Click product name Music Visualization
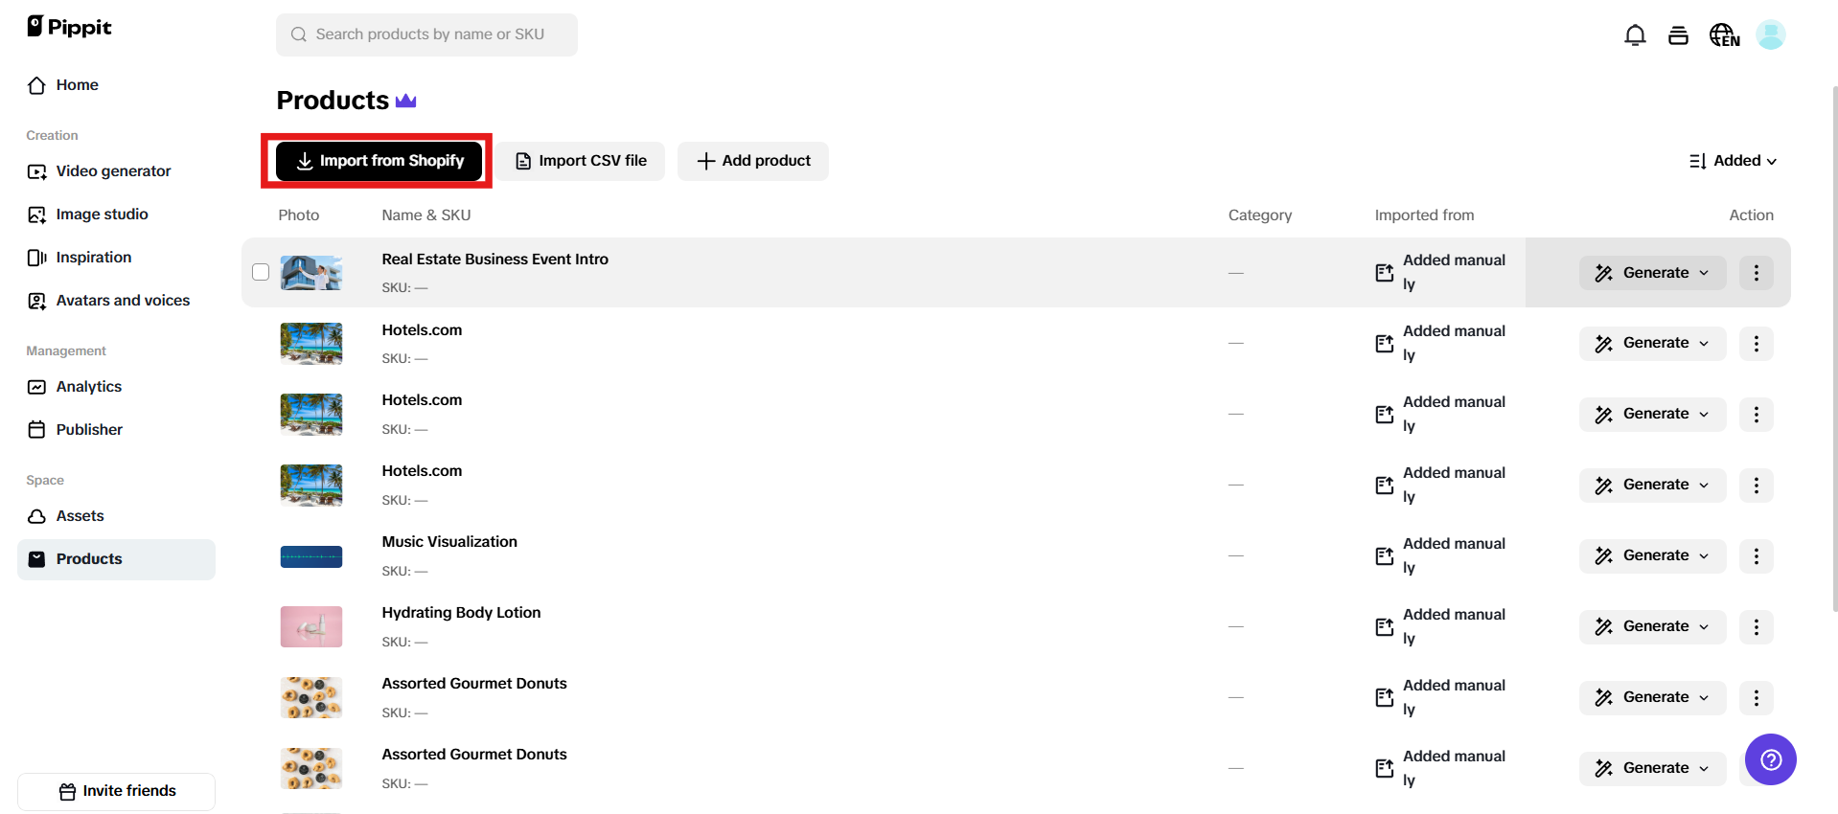Viewport: 1838px width, 814px height. [x=449, y=542]
